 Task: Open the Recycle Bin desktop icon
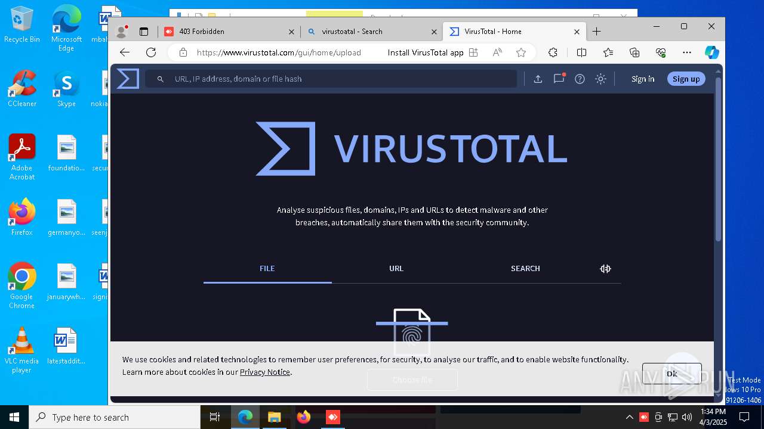tap(21, 24)
